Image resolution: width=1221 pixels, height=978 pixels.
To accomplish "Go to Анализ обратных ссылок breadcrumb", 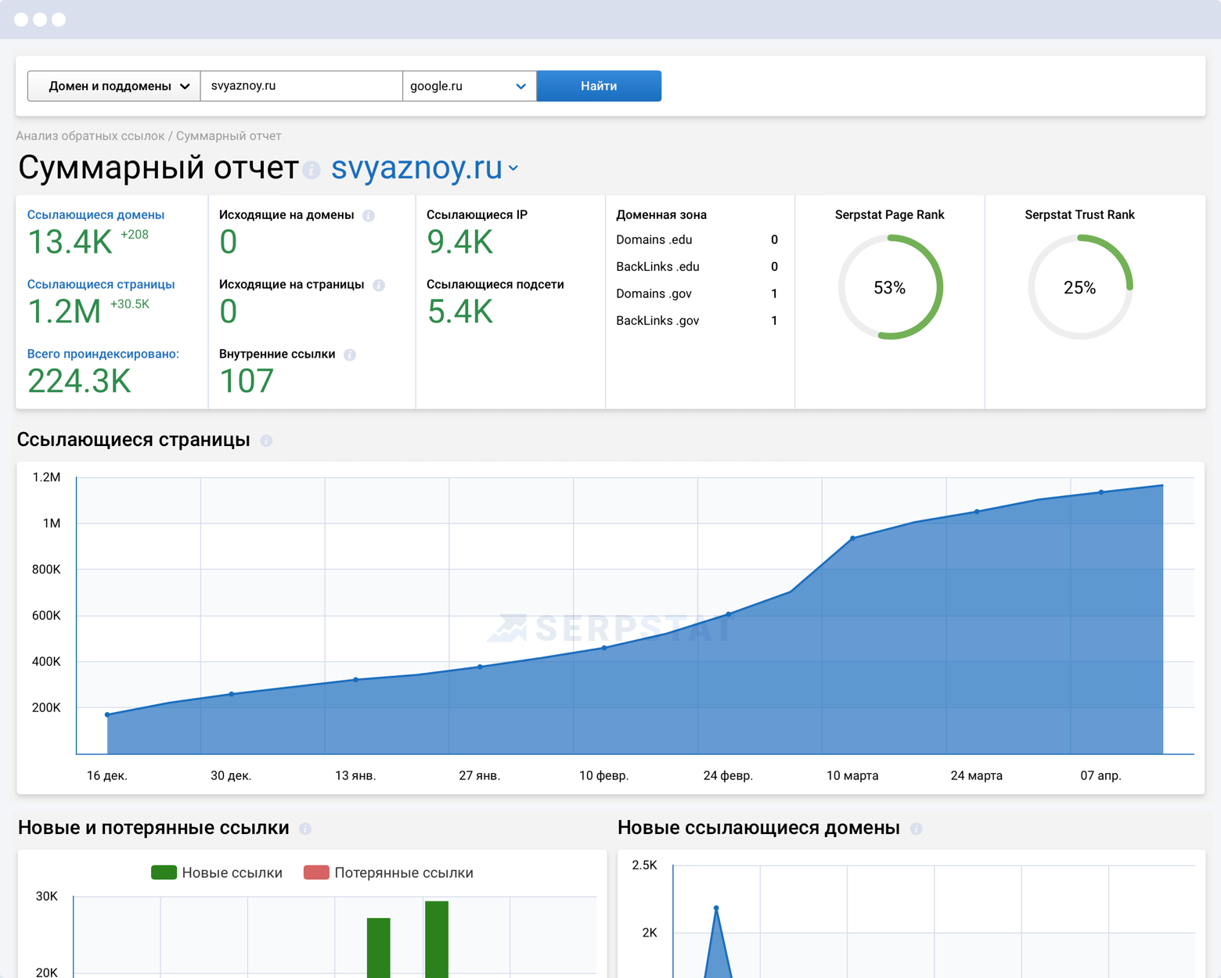I will (90, 136).
